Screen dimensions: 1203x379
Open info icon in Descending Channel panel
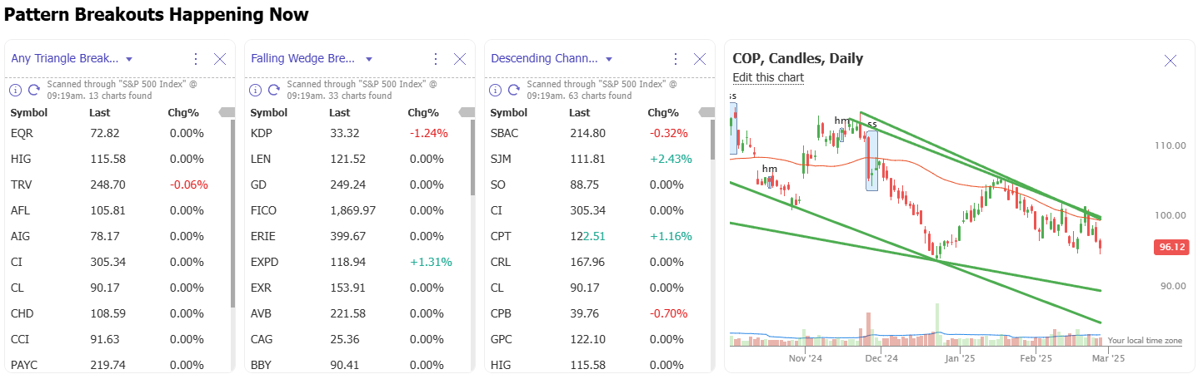coord(495,90)
